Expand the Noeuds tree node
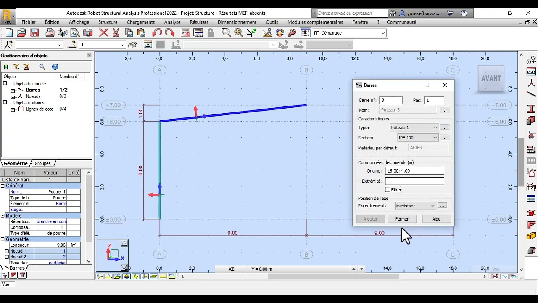This screenshot has width=538, height=303. [13, 96]
